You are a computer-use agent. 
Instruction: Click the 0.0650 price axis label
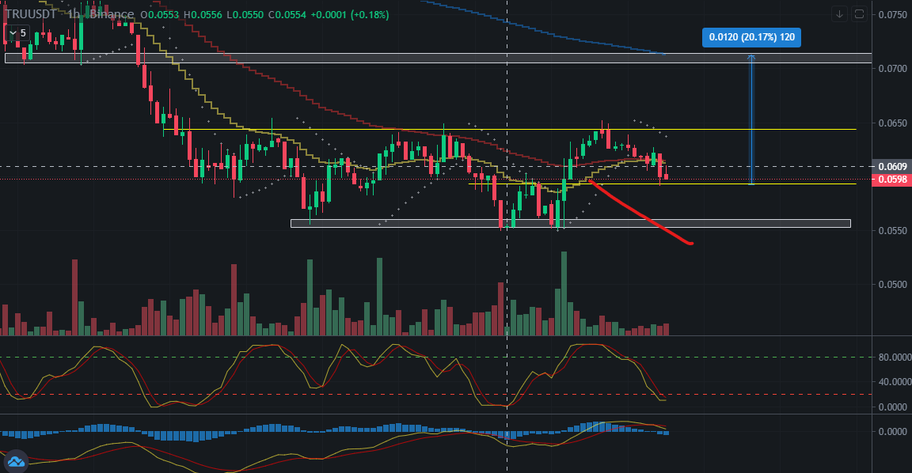coord(892,123)
